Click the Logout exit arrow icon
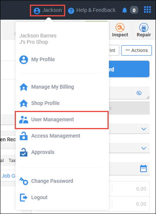The height and width of the screenshot is (214, 156). tap(24, 198)
